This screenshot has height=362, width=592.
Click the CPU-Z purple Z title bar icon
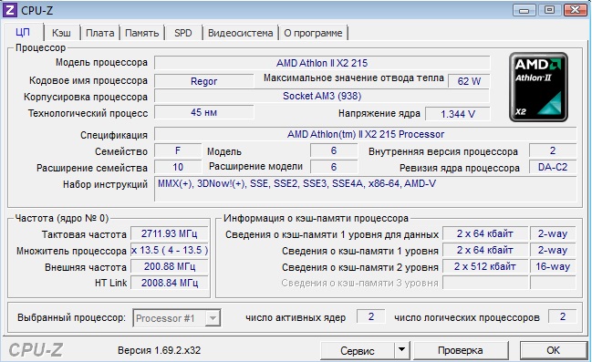point(9,10)
